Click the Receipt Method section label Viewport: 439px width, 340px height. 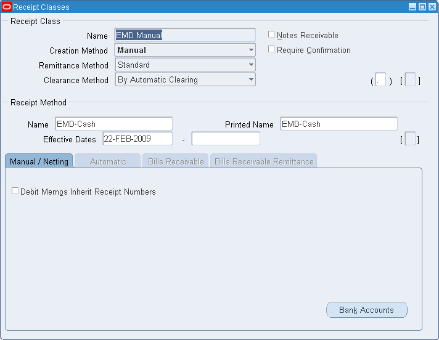coord(38,102)
